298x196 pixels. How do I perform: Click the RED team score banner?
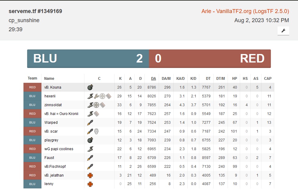tap(210, 59)
